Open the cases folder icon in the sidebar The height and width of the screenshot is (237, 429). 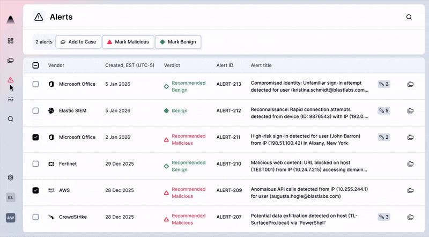point(11,60)
